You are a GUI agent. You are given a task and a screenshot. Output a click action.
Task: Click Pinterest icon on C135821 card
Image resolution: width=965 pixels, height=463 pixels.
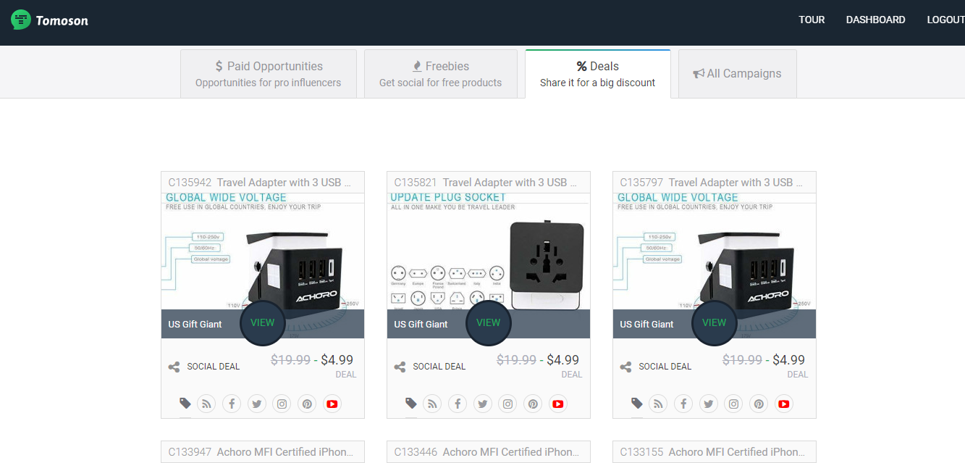coord(533,404)
